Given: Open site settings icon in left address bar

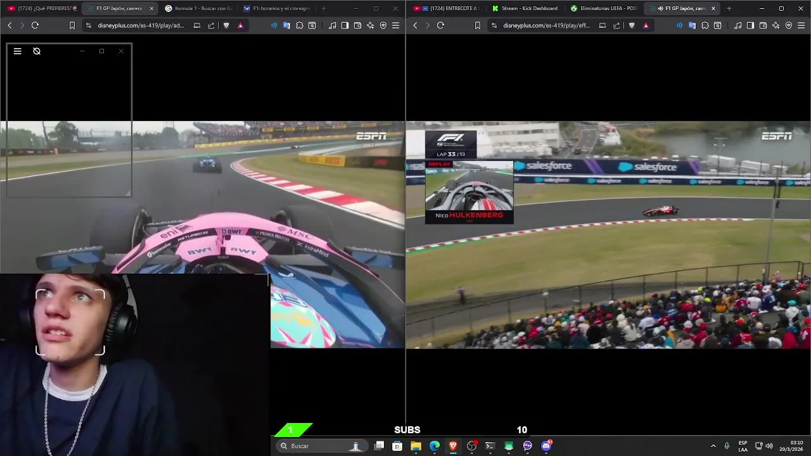Looking at the screenshot, I should pos(89,25).
